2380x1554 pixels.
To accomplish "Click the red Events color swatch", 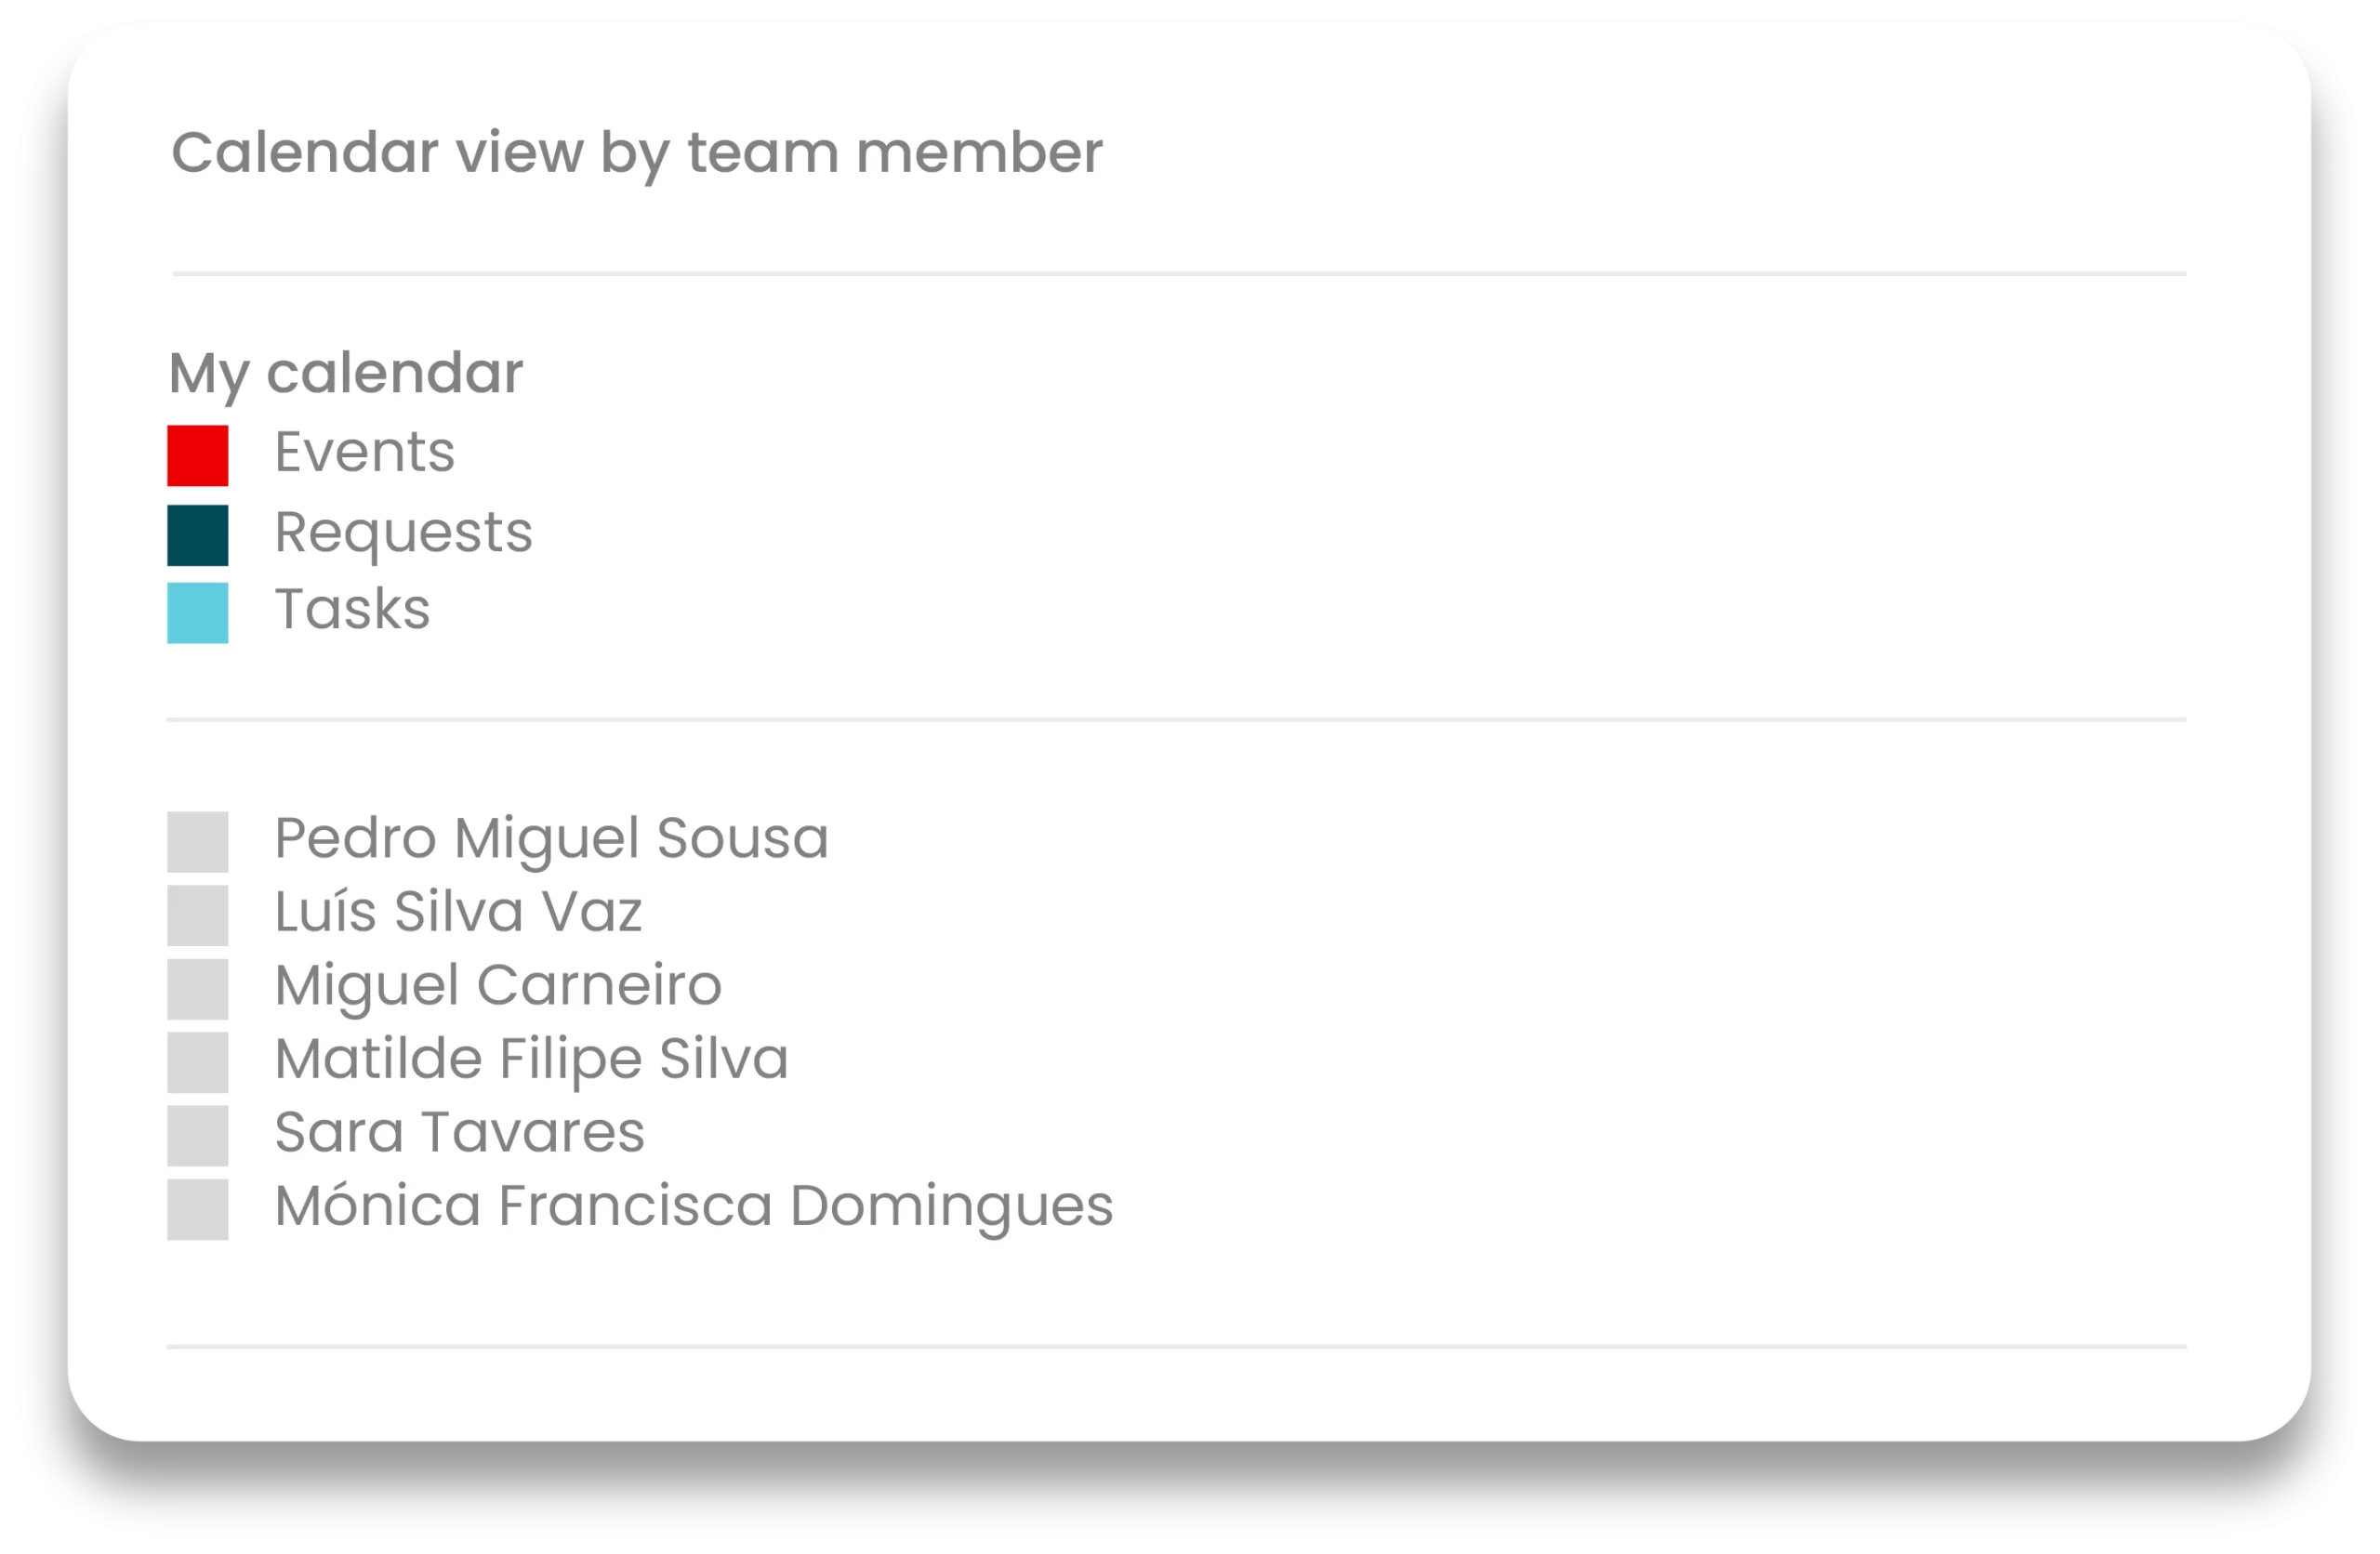I will [197, 456].
